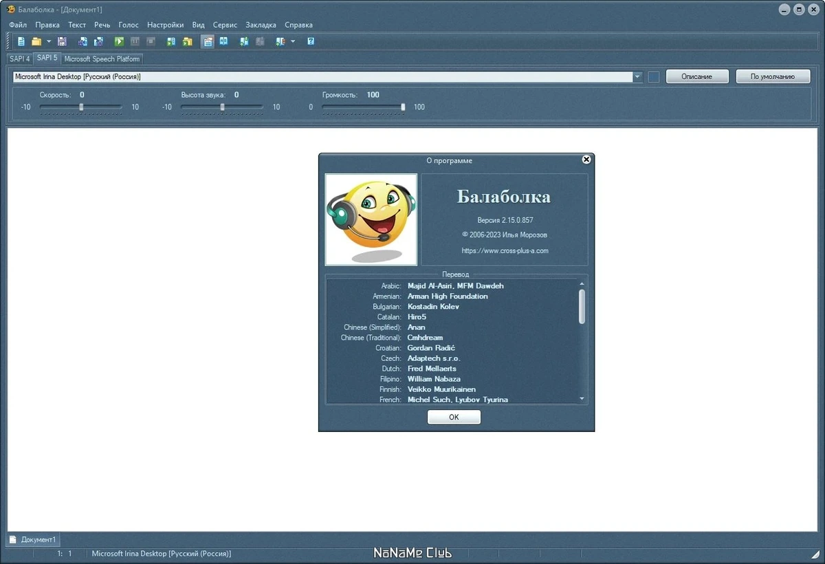Click the Stop toolbar icon
Screen dimensions: 825x564
tap(151, 41)
